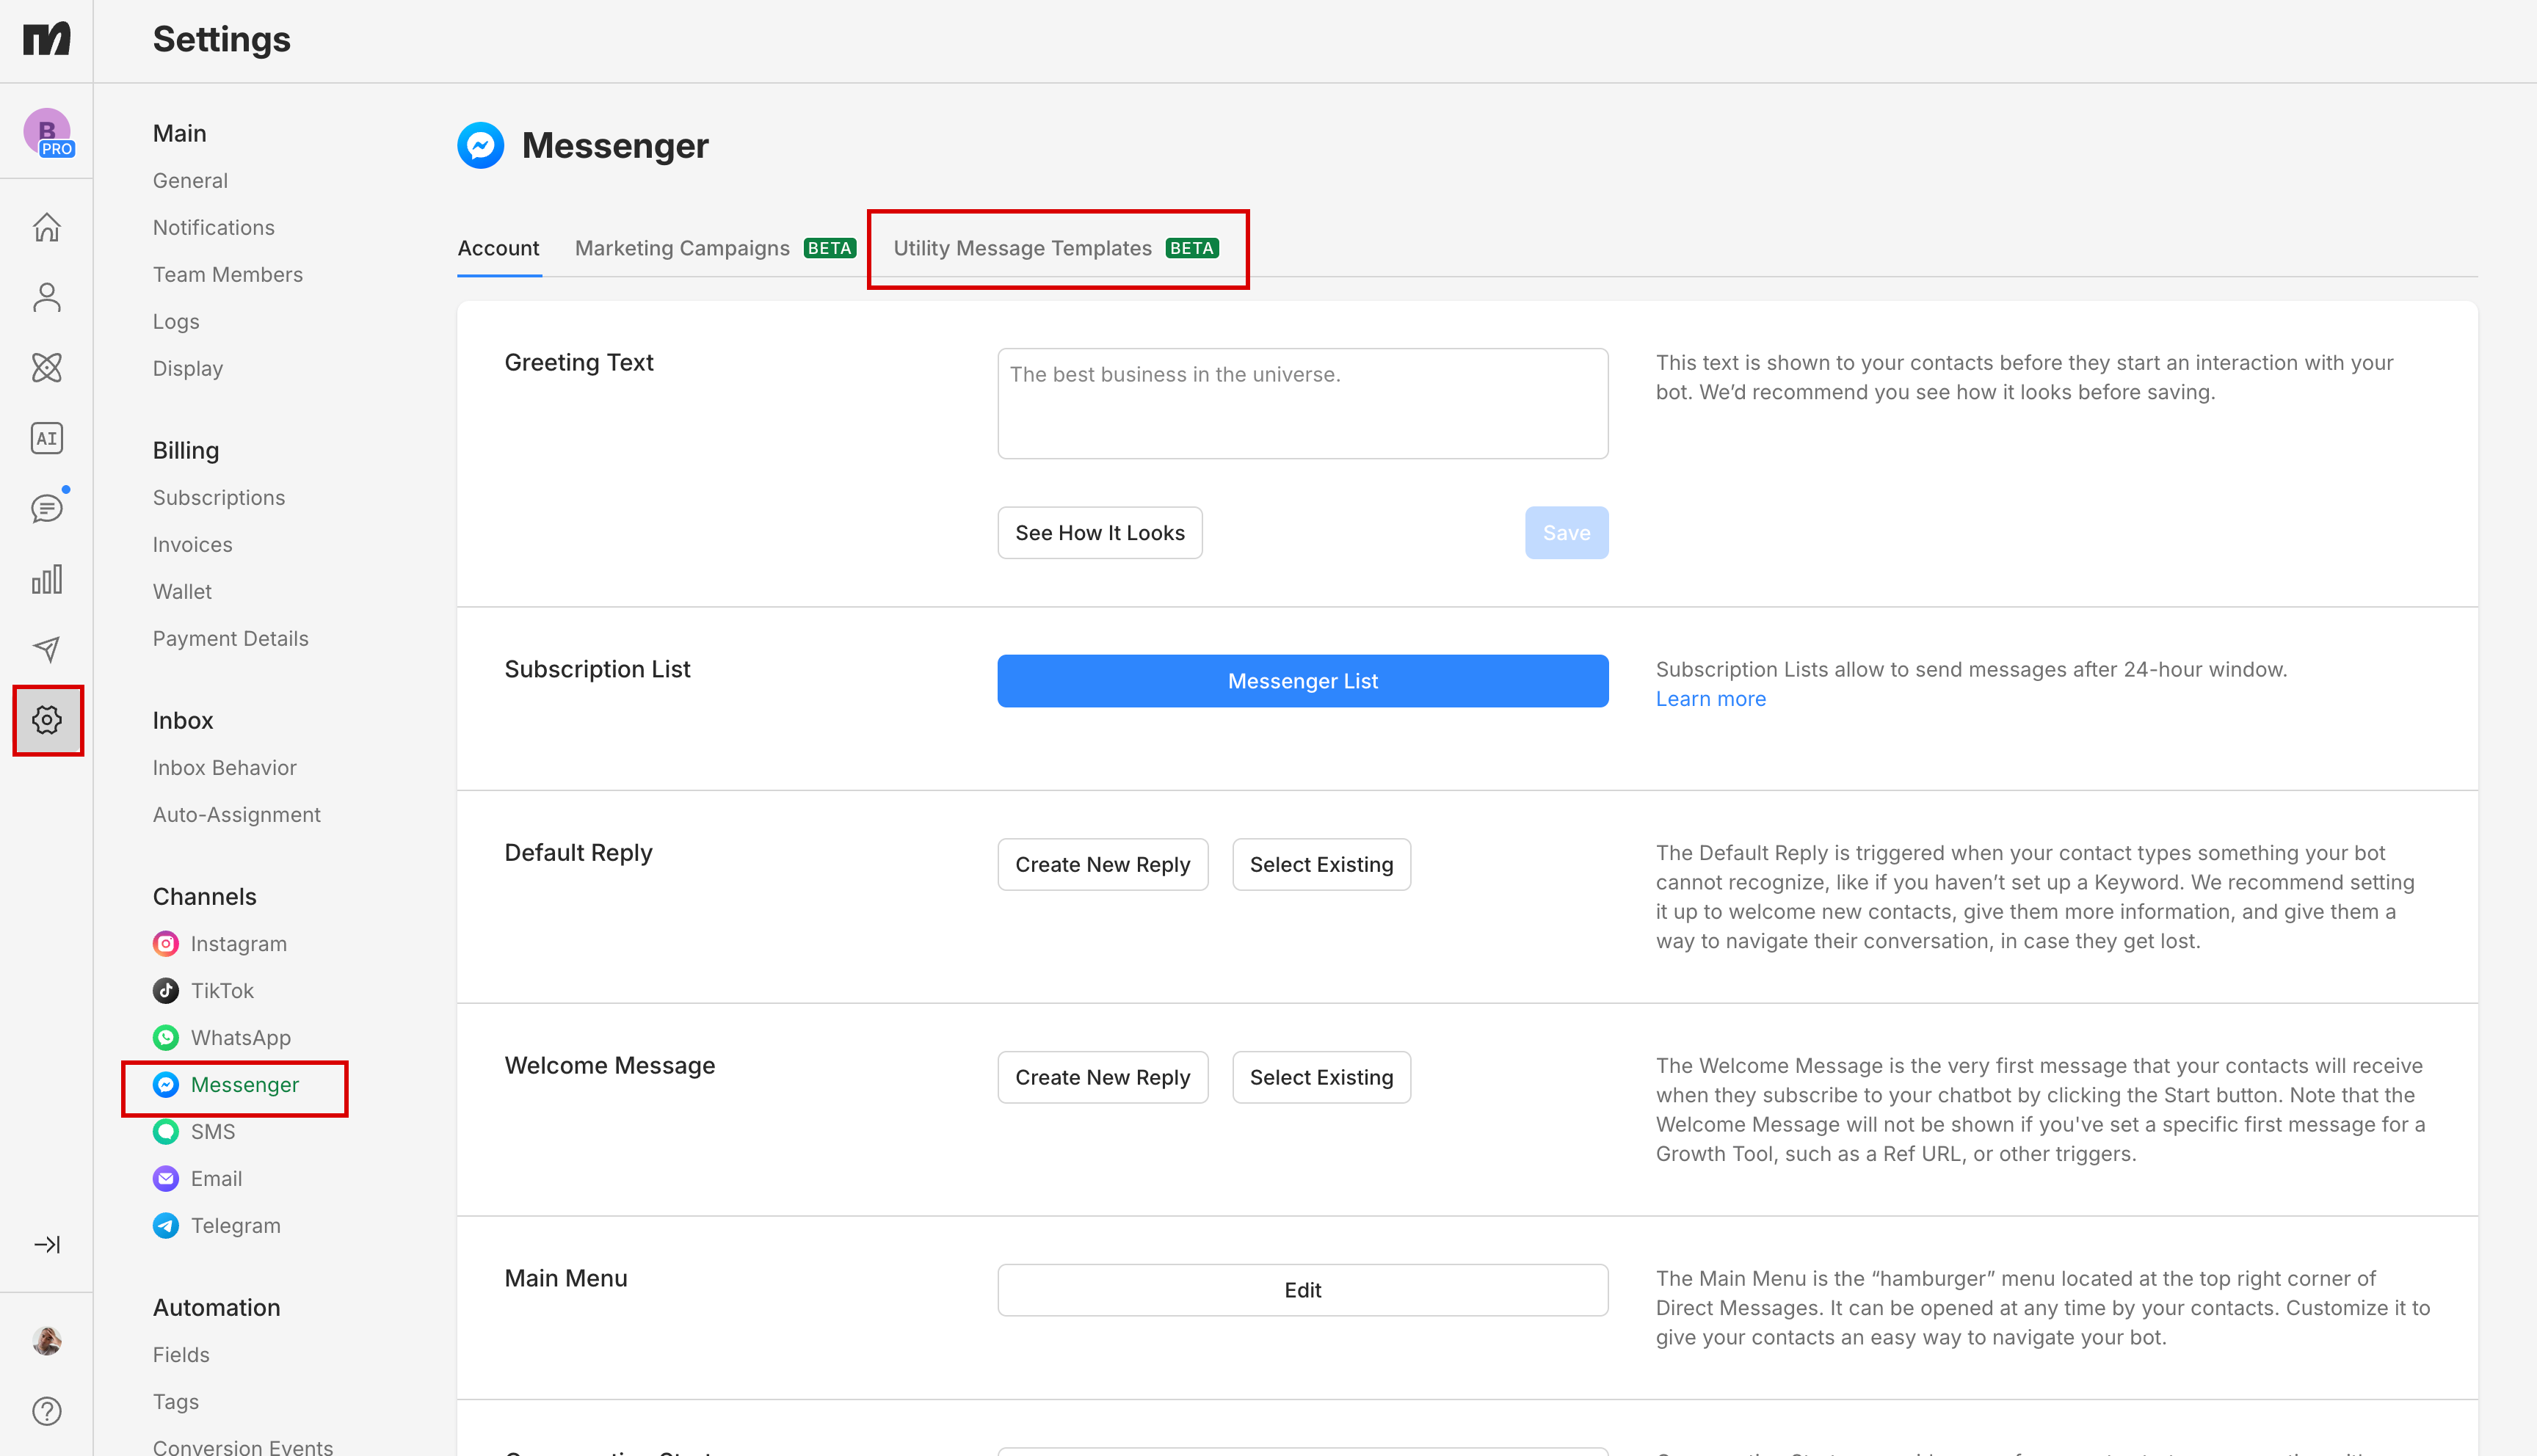
Task: Click the Messenger List button
Action: [x=1302, y=681]
